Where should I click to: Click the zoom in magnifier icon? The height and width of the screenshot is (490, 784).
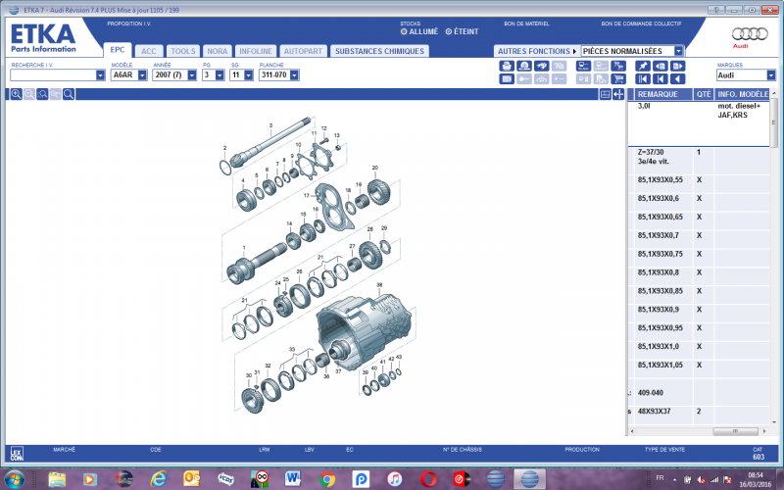[x=17, y=94]
